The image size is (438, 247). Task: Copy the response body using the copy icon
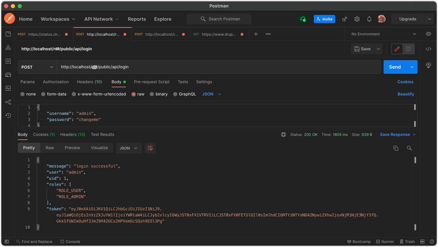395,148
